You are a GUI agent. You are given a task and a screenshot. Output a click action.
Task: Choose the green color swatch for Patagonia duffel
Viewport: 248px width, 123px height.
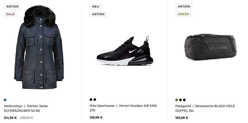tap(177, 100)
